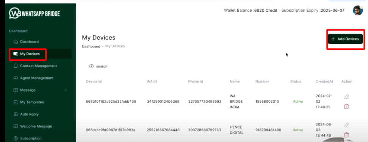The height and width of the screenshot is (142, 368).
Task: Click the edit pencil icon for WA BRIDGE INDIA
Action: [x=346, y=96]
